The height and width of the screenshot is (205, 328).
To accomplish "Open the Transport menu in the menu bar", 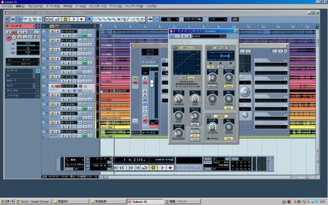I will click(97, 6).
